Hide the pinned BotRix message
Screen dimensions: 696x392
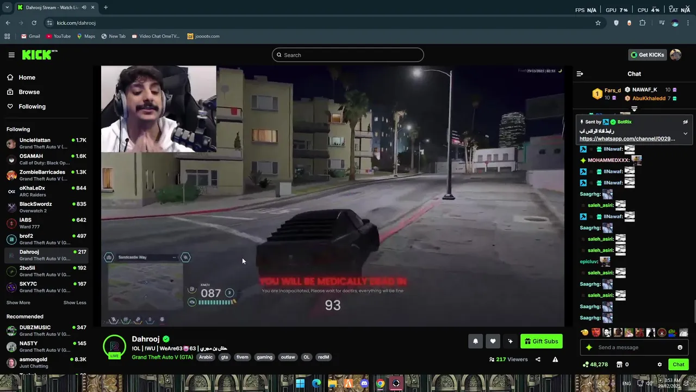point(685,122)
